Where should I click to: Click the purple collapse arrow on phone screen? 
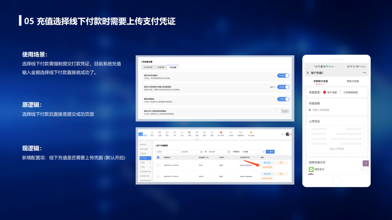(366, 164)
